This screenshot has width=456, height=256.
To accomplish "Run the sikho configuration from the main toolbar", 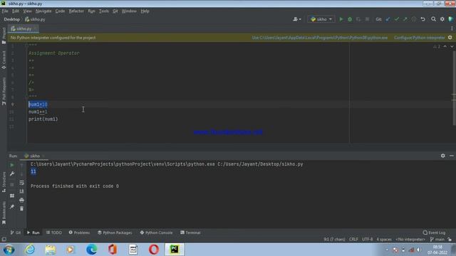I will tap(341, 19).
